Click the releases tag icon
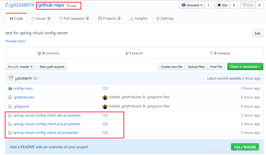The height and width of the screenshot is (155, 266). point(212,53)
